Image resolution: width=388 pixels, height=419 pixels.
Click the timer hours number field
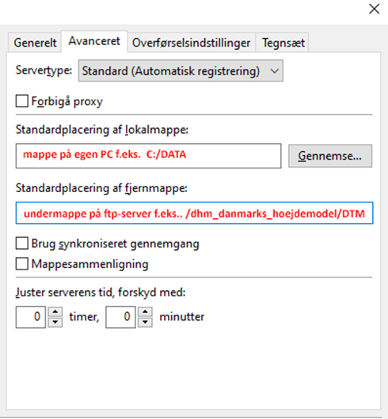coord(31,317)
